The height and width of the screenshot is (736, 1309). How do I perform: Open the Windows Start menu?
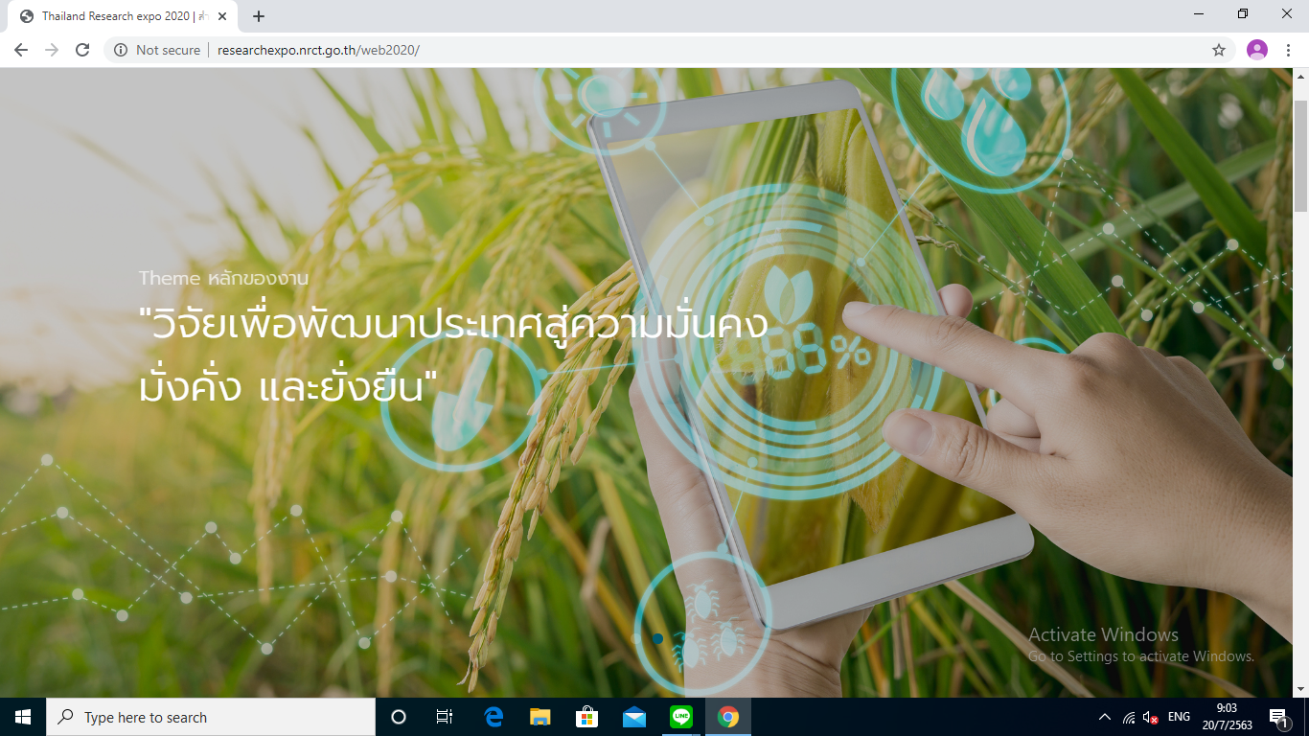coord(23,717)
